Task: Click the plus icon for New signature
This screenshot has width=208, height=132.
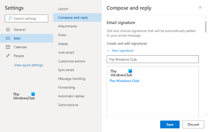Action: tap(108, 51)
